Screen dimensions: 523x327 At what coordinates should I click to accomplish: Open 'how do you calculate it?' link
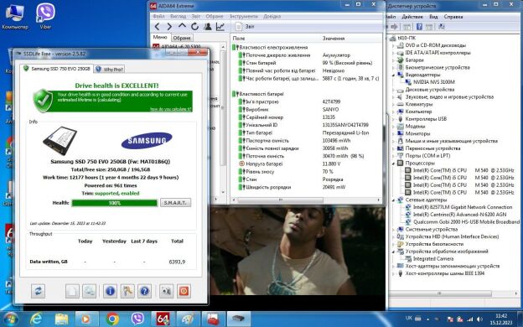[170, 109]
